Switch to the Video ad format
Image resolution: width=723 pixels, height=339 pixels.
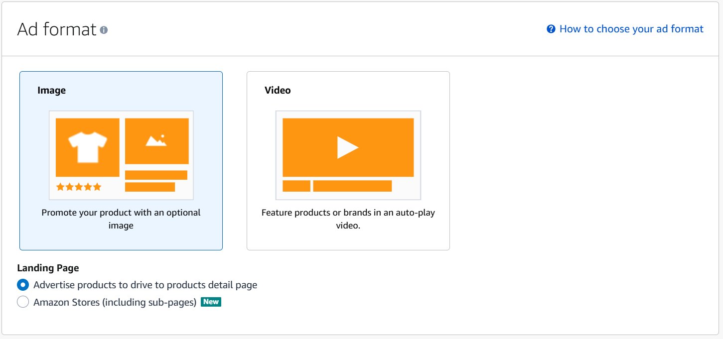[x=348, y=160]
